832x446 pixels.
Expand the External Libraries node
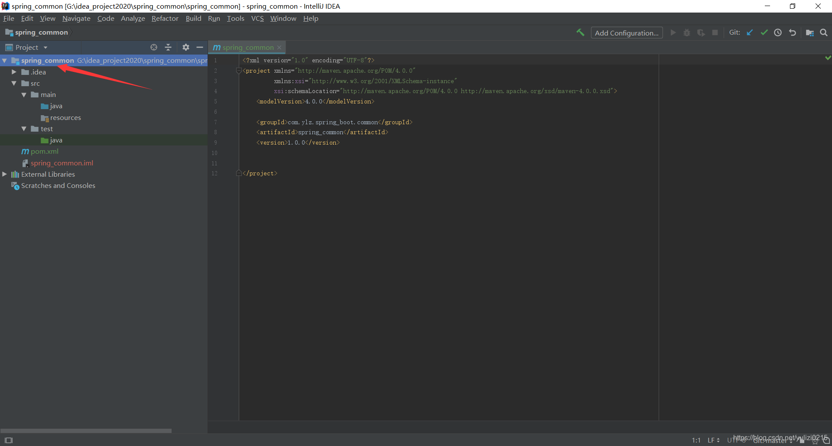[x=4, y=174]
